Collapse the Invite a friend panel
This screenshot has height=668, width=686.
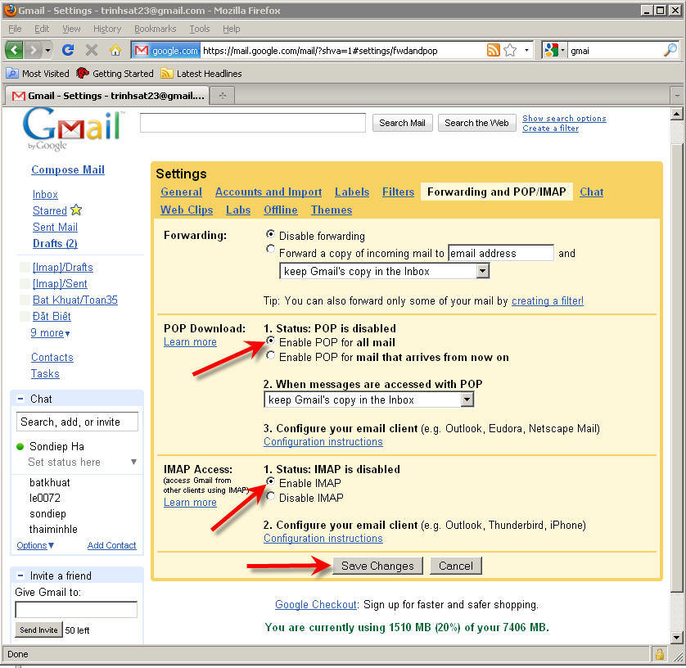tap(20, 575)
